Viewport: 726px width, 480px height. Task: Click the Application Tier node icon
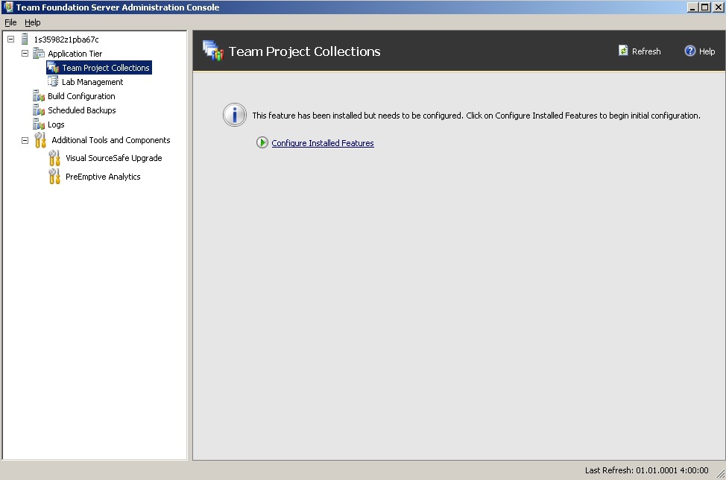(x=39, y=54)
